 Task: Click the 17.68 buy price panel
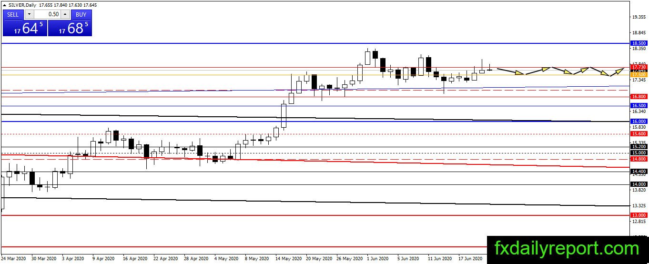point(70,28)
